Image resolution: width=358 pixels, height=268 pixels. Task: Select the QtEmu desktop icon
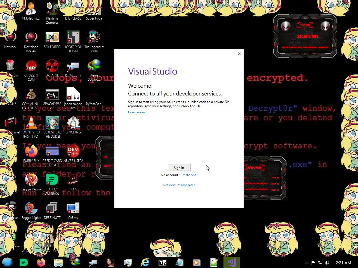pyautogui.click(x=73, y=211)
